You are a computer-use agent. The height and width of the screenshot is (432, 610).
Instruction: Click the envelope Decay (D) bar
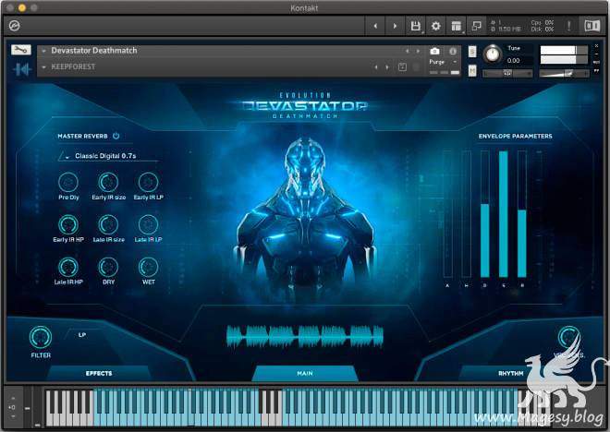click(484, 214)
